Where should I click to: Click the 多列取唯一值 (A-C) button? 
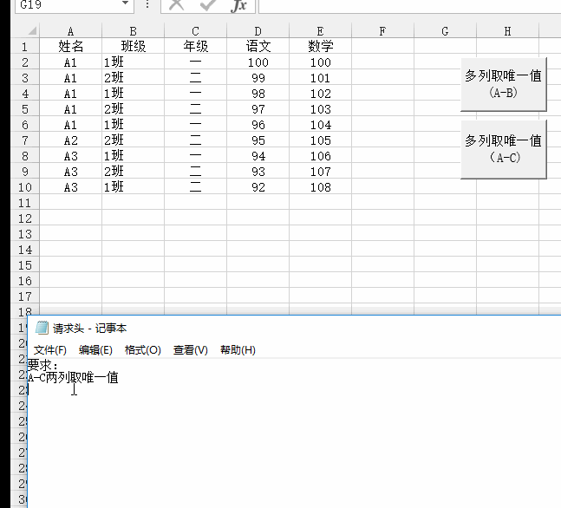pyautogui.click(x=504, y=149)
